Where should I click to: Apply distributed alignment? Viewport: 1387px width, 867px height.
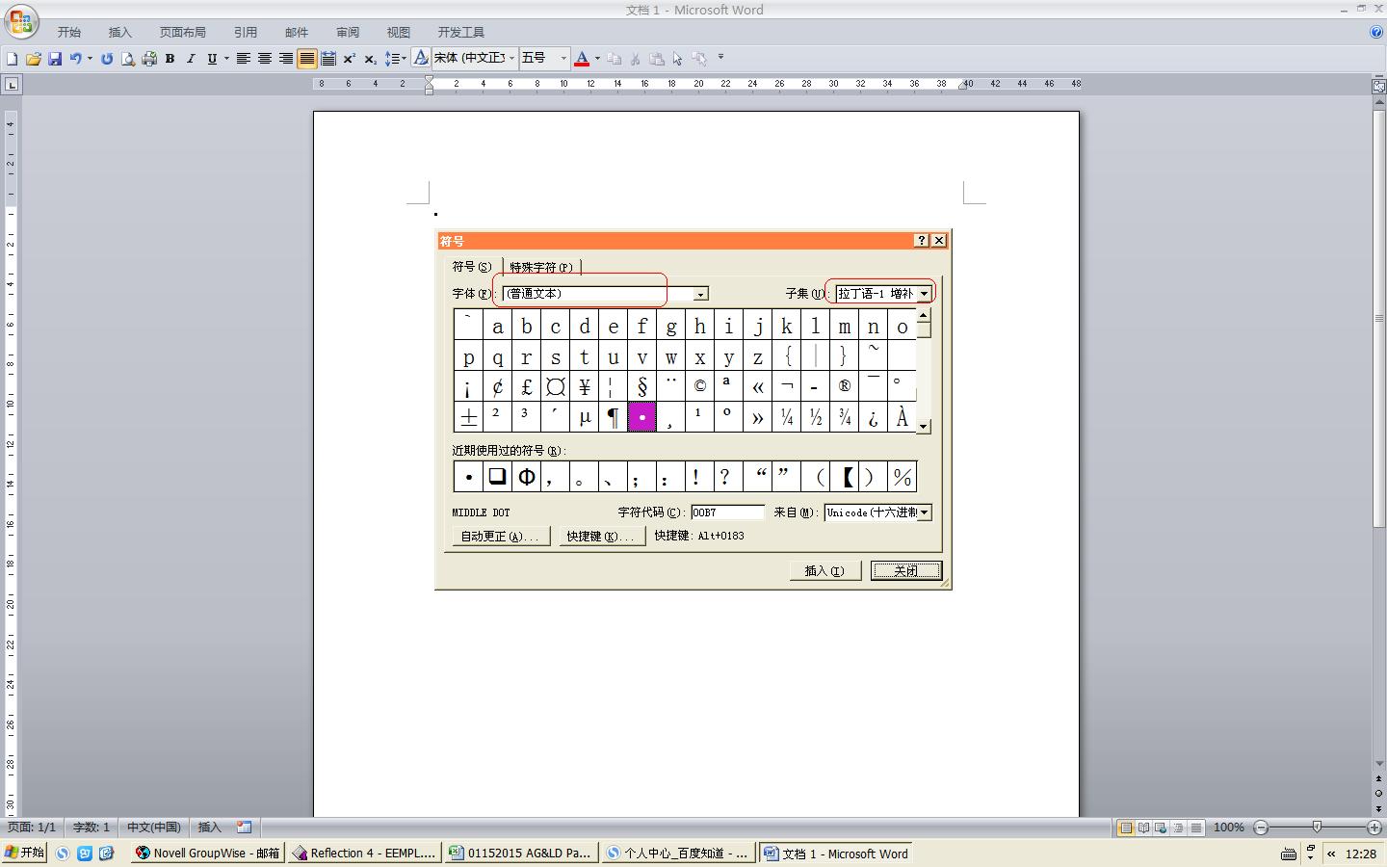328,59
